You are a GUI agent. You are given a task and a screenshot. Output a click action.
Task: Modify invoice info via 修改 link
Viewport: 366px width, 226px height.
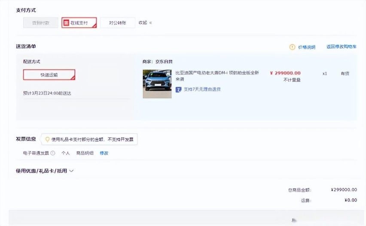point(104,153)
